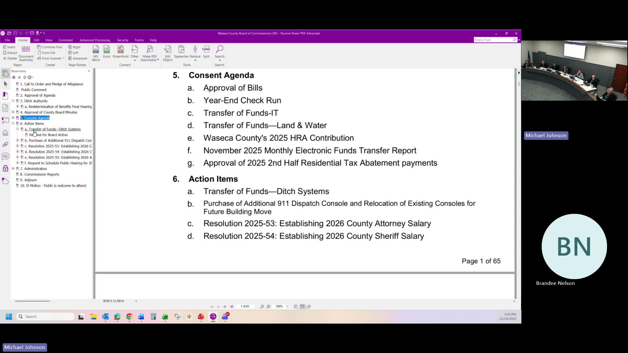Open the Advanced Processing tab
Screen dimensions: 628x353
(x=95, y=40)
